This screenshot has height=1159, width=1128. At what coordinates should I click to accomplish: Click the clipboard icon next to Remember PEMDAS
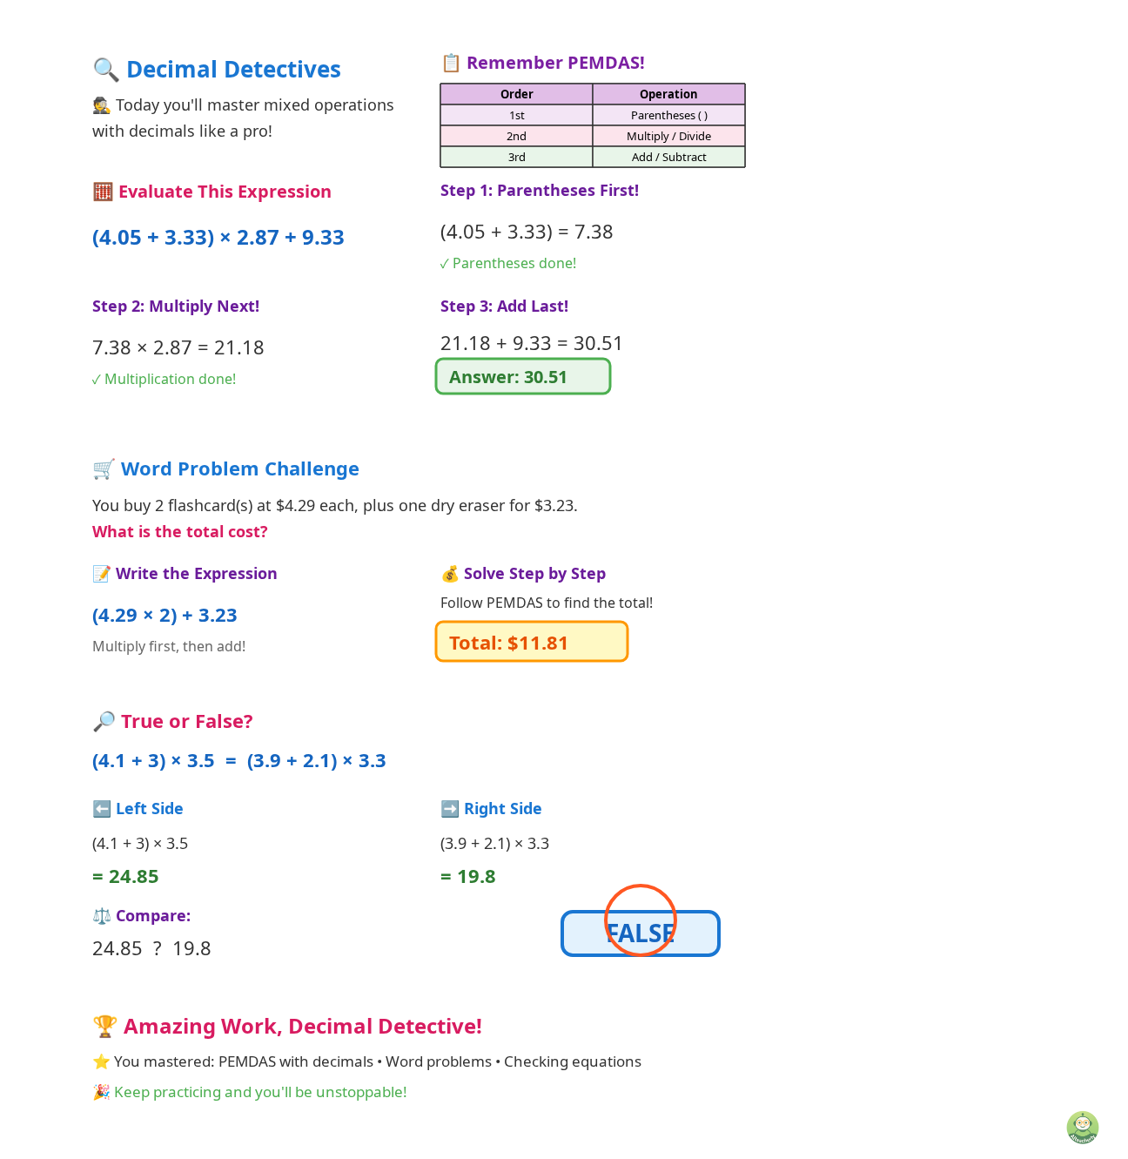(451, 63)
